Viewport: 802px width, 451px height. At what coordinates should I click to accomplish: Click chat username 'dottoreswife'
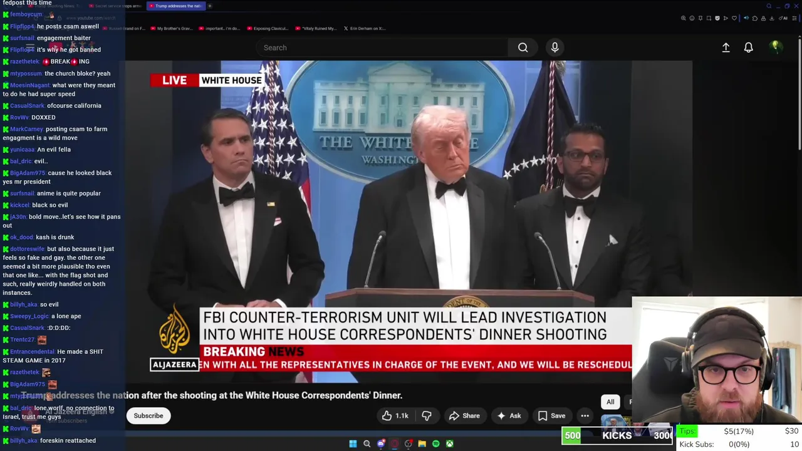[x=27, y=249]
